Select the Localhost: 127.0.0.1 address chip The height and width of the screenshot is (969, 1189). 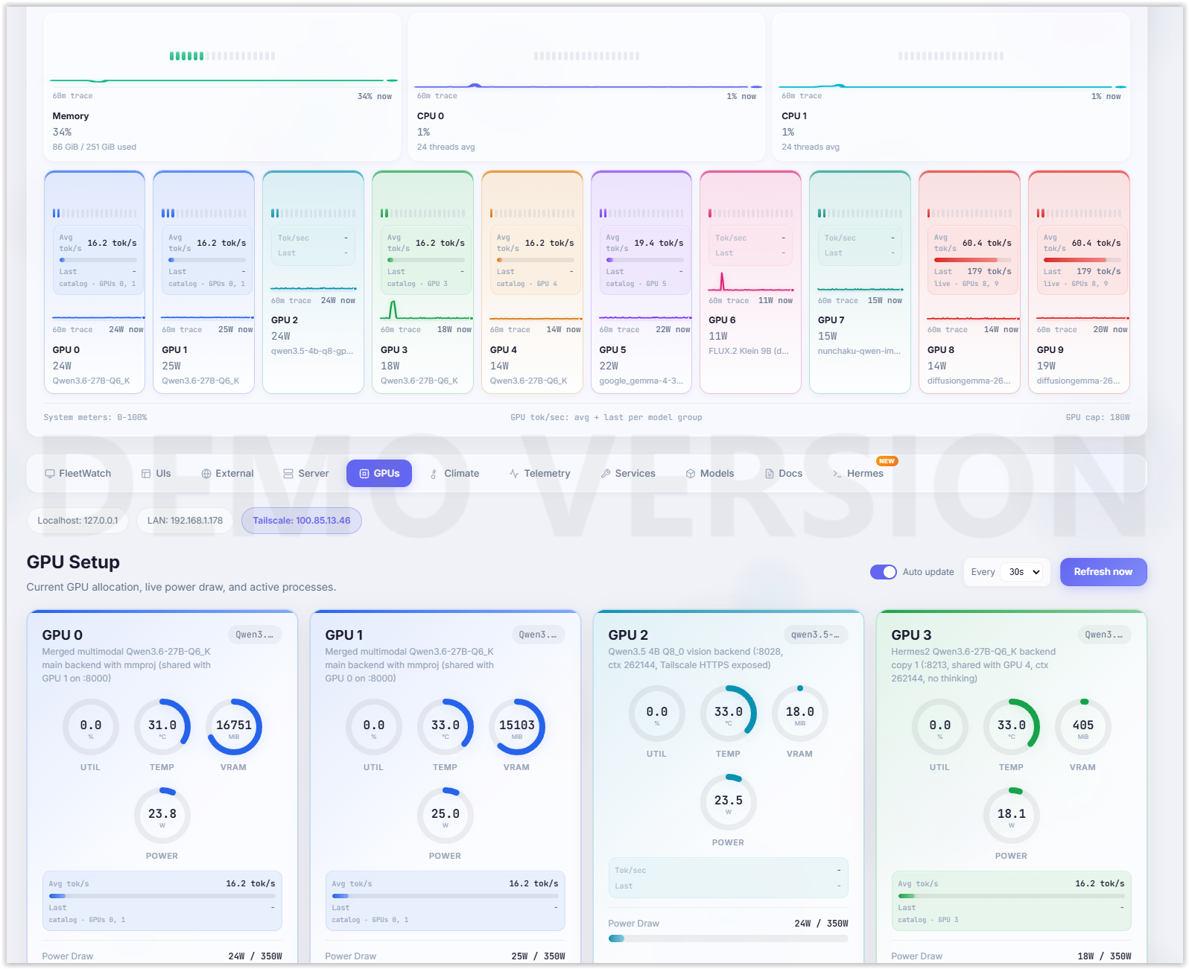coord(77,521)
